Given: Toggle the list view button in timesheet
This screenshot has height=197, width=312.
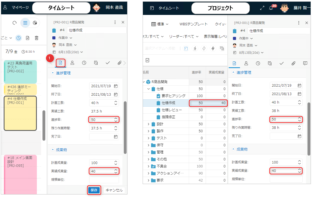Looking at the screenshot, I should (25, 23).
